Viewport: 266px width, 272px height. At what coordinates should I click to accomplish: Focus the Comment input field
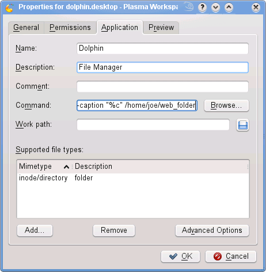pyautogui.click(x=162, y=86)
